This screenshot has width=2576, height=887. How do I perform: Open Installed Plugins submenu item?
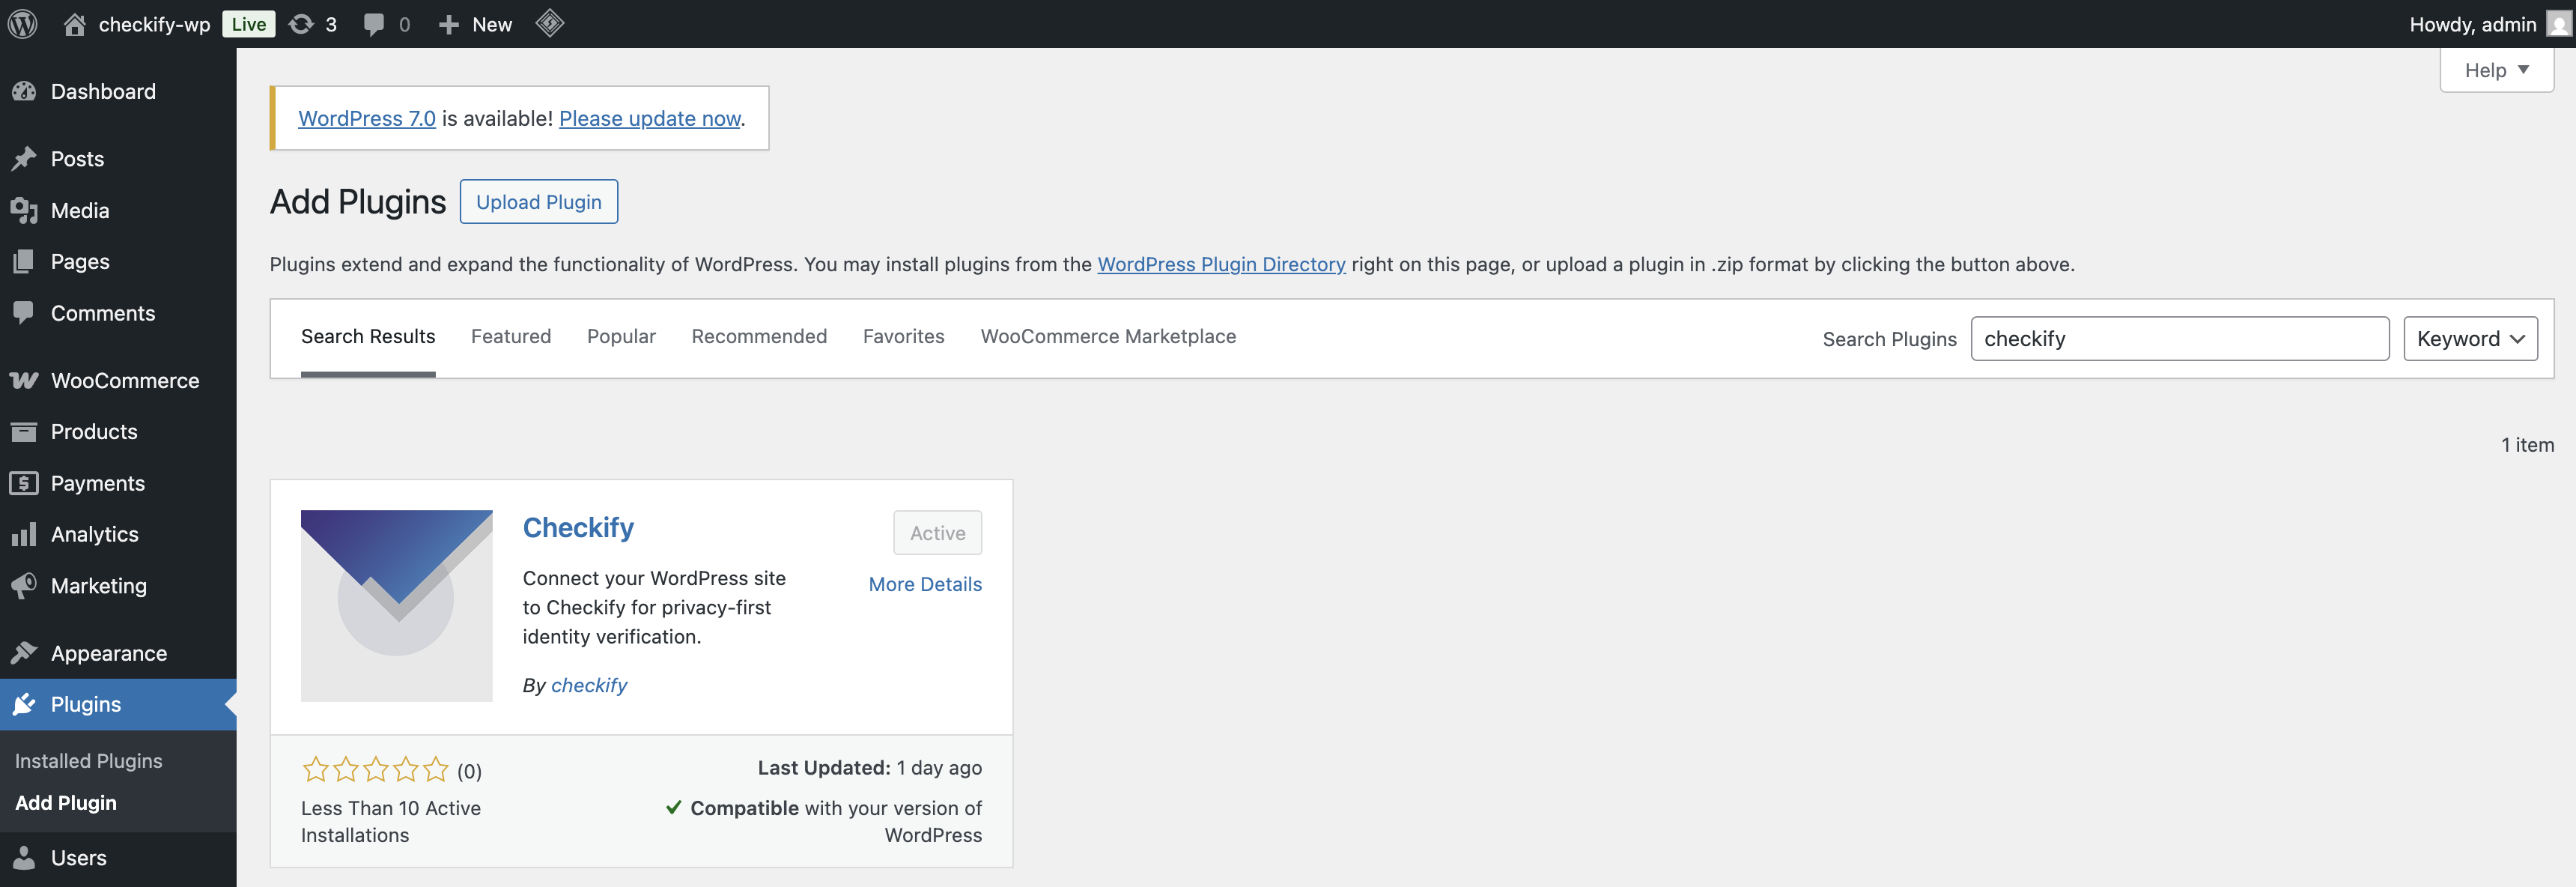89,761
